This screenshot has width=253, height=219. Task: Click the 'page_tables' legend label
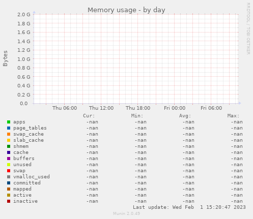click(x=30, y=128)
